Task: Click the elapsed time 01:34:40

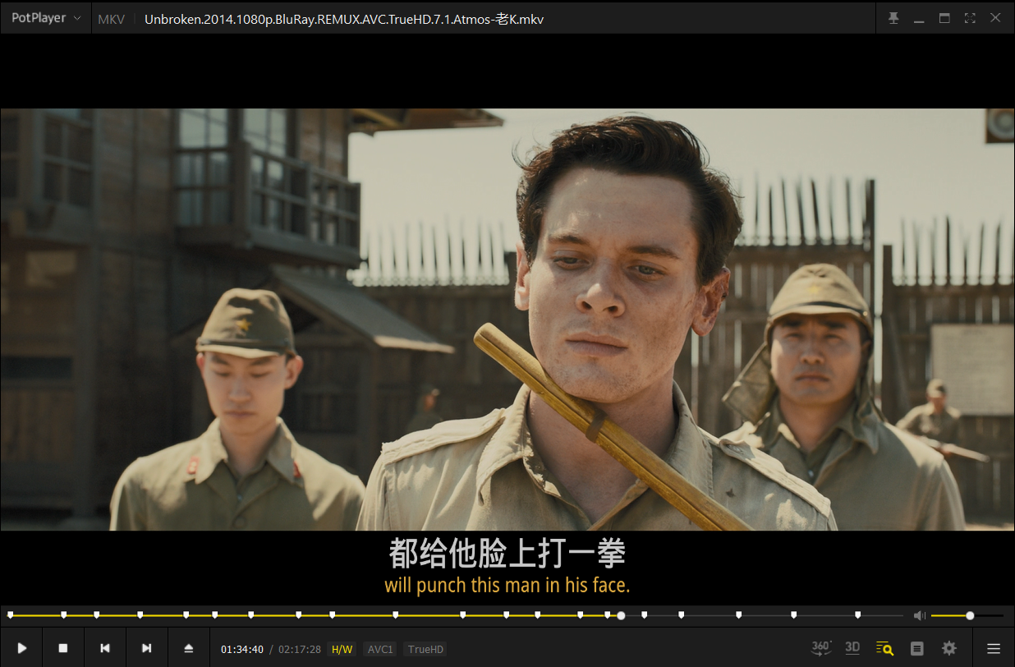Action: coord(242,649)
